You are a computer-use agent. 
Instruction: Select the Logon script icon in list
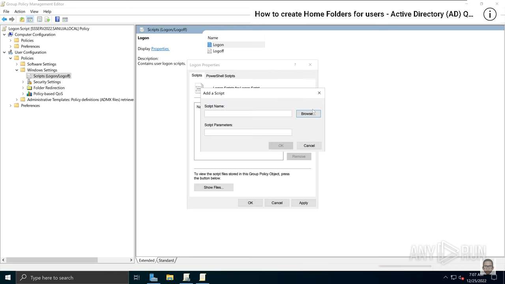209,45
